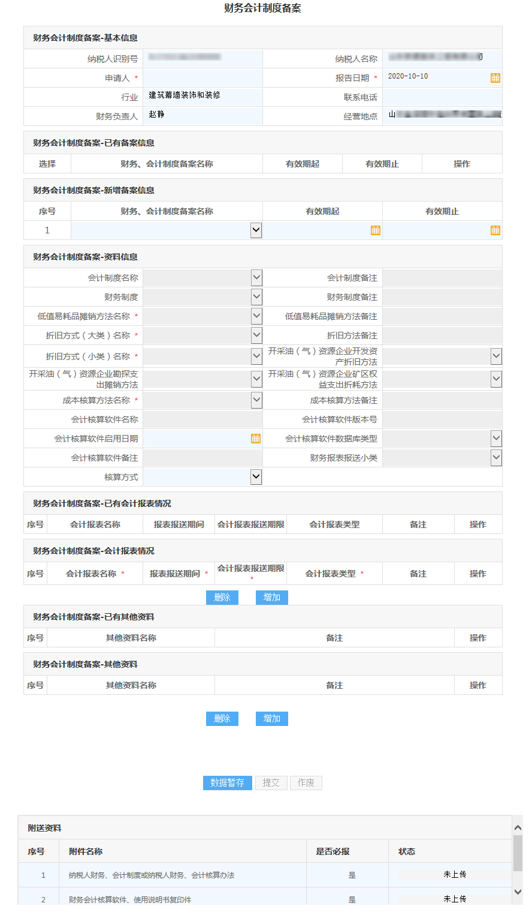This screenshot has width=532, height=918.
Task: Click 增加 button under 会计报表情况 table
Action: click(x=272, y=598)
